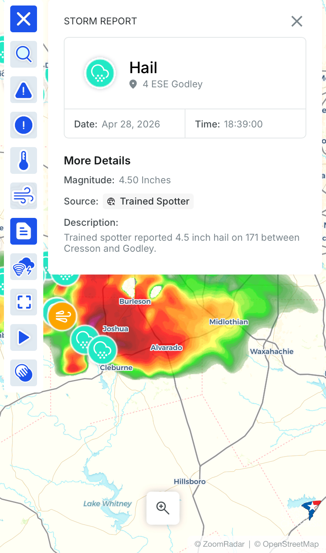The height and width of the screenshot is (553, 326).
Task: Select the hail marker near Cleburne
Action: tap(102, 350)
